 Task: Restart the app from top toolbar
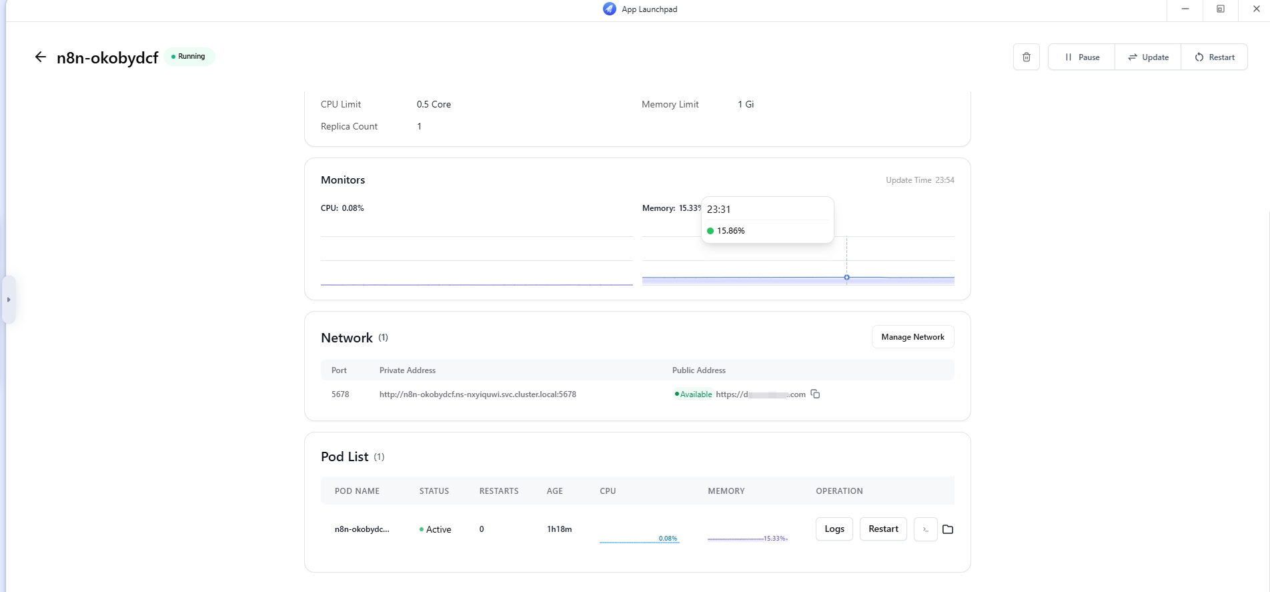point(1214,57)
